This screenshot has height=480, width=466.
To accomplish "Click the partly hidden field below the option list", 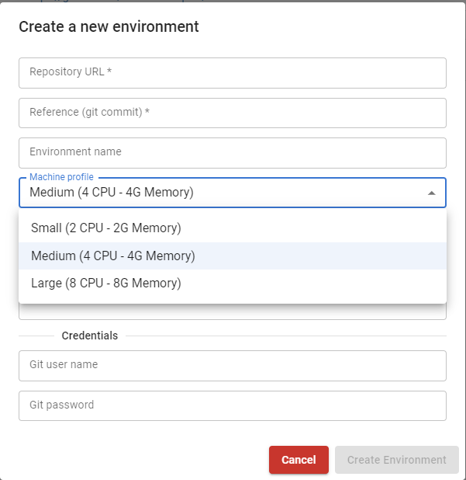I will (x=233, y=312).
